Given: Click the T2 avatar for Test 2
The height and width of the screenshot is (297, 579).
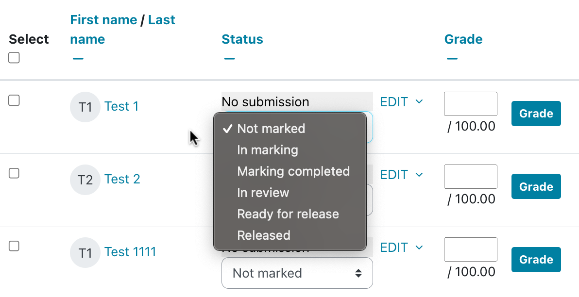Looking at the screenshot, I should pyautogui.click(x=85, y=180).
